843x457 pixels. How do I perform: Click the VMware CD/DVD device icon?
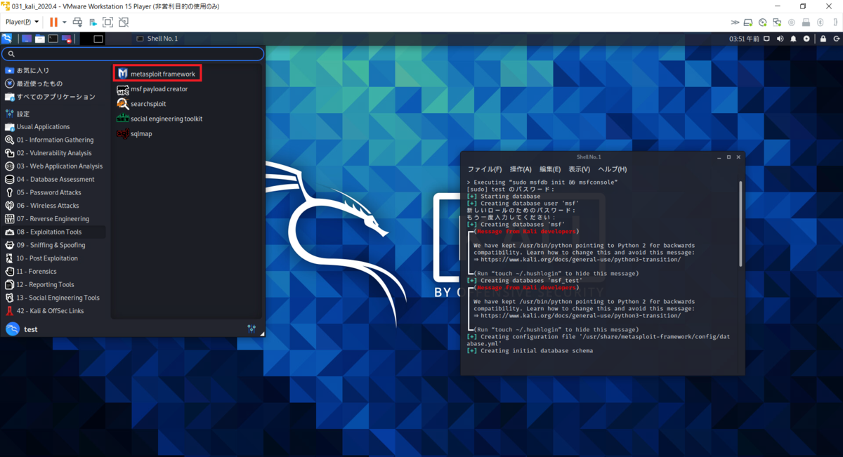[x=763, y=22]
